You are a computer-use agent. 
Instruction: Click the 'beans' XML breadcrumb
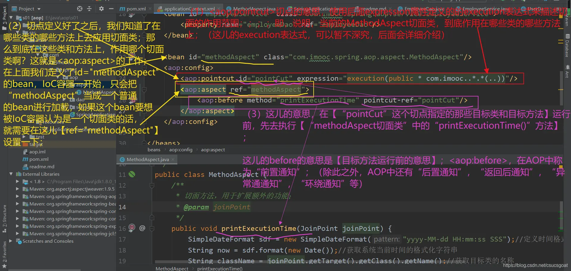(154, 150)
